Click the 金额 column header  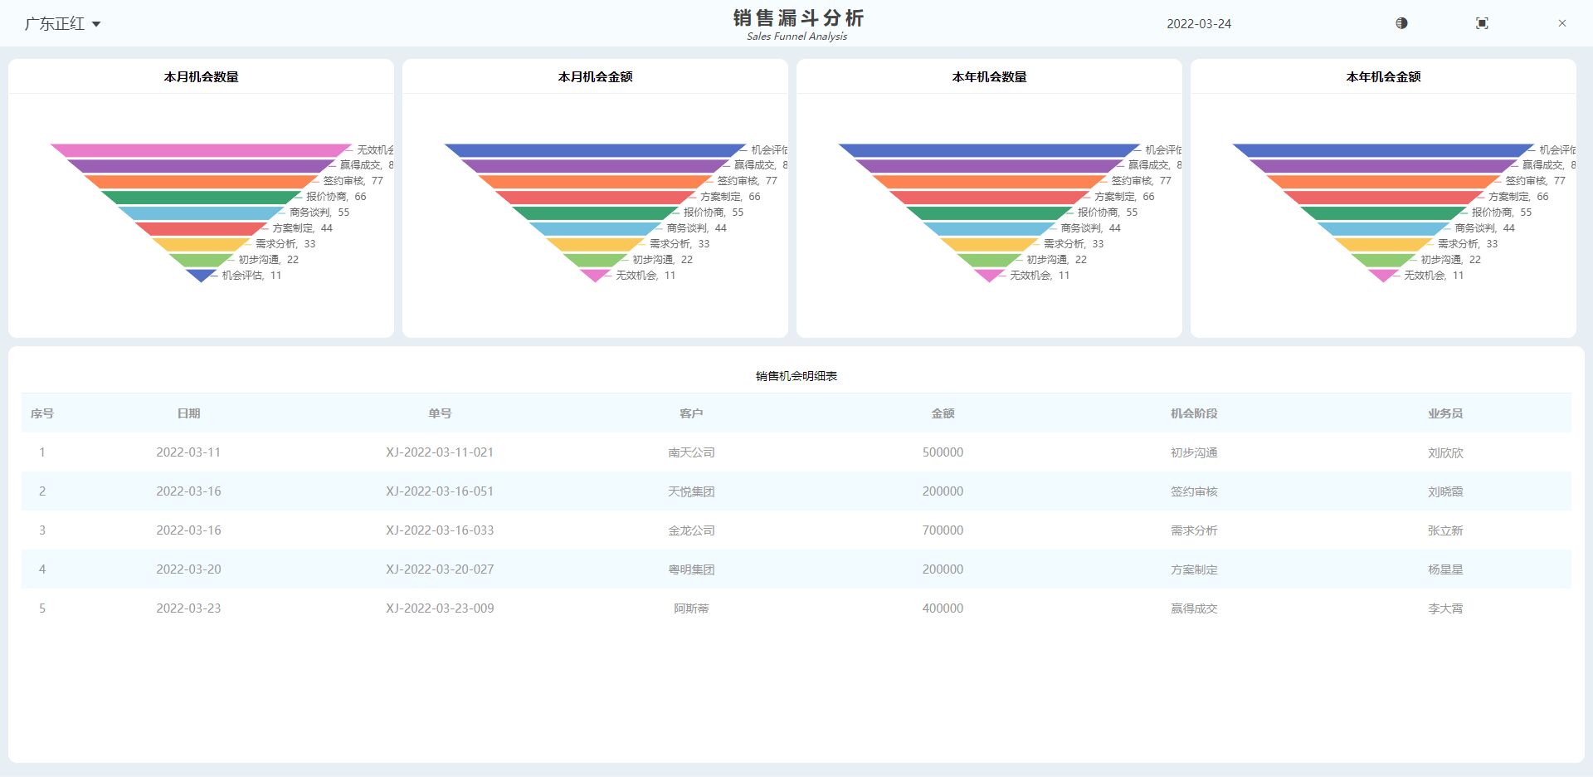pyautogui.click(x=943, y=413)
